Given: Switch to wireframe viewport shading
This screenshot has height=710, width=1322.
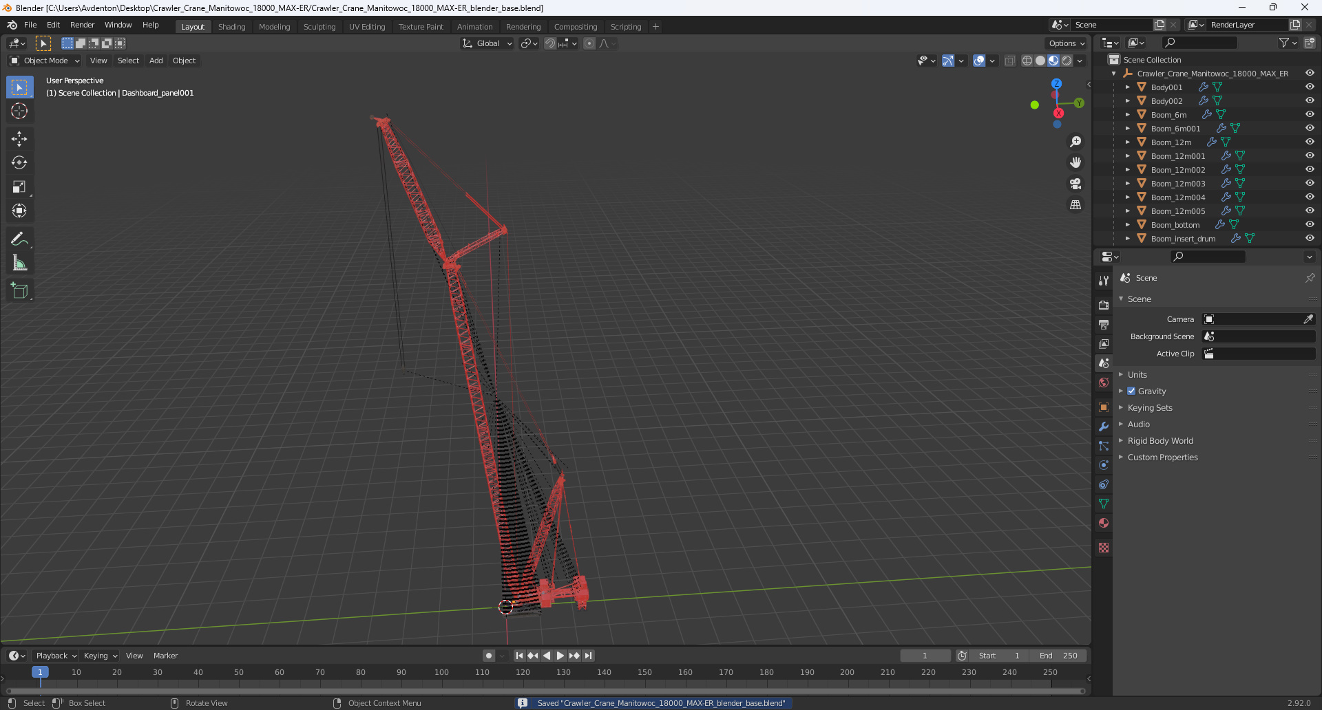Looking at the screenshot, I should (1027, 61).
